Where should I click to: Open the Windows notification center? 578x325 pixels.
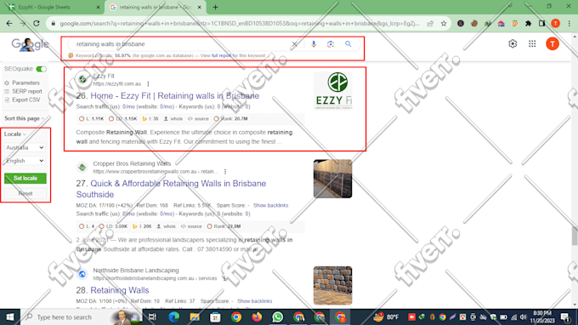(565, 316)
